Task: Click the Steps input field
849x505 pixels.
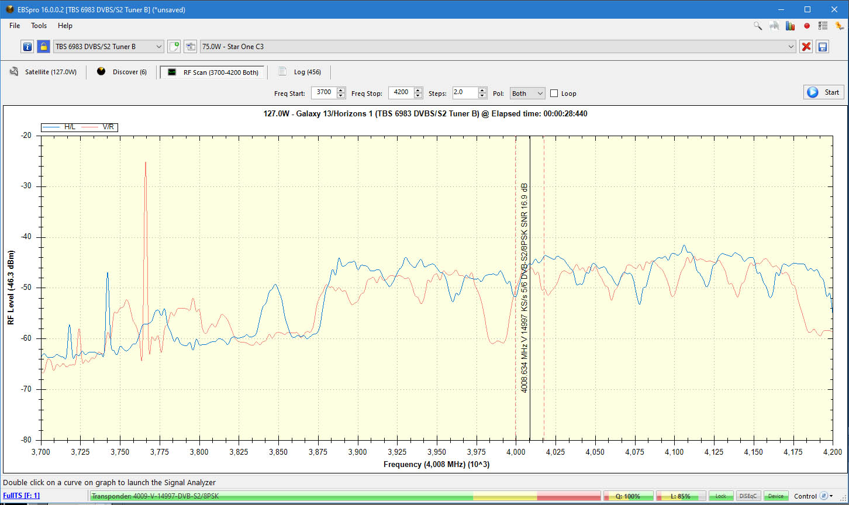Action: (x=465, y=92)
